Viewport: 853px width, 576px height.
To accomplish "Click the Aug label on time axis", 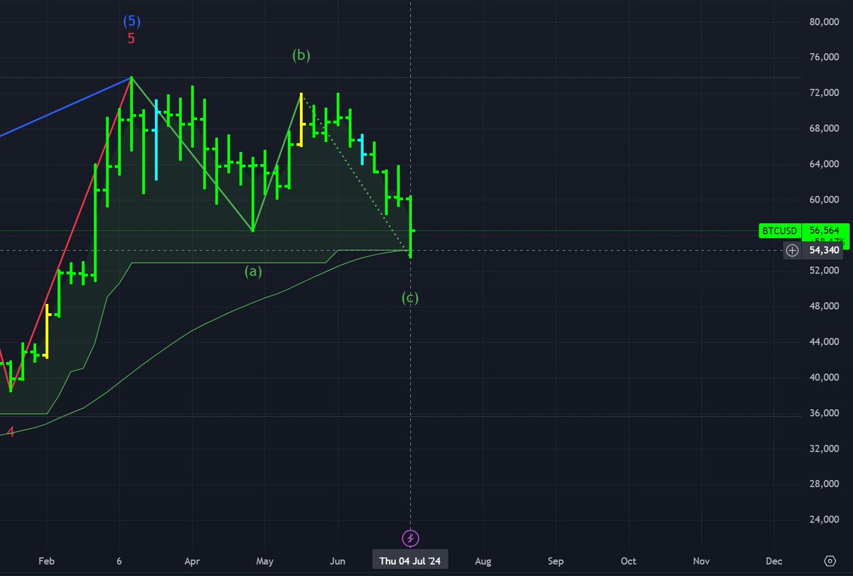I will pos(483,561).
